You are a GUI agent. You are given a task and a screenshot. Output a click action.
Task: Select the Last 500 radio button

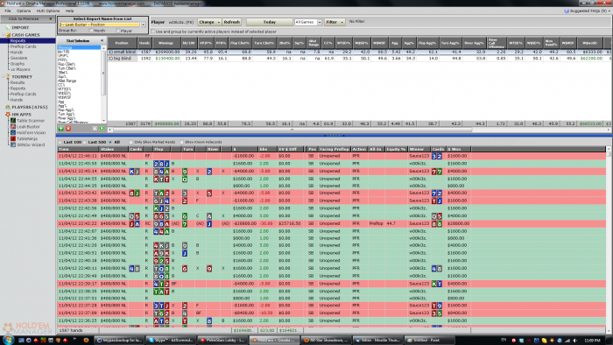click(85, 142)
